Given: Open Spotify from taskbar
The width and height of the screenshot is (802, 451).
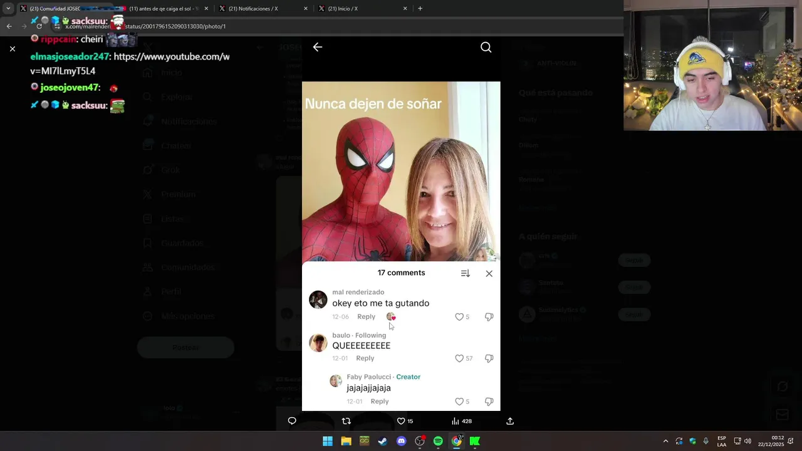Looking at the screenshot, I should coord(438,441).
